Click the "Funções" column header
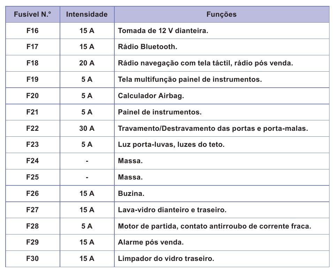The height and width of the screenshot is (271, 334). click(x=221, y=15)
